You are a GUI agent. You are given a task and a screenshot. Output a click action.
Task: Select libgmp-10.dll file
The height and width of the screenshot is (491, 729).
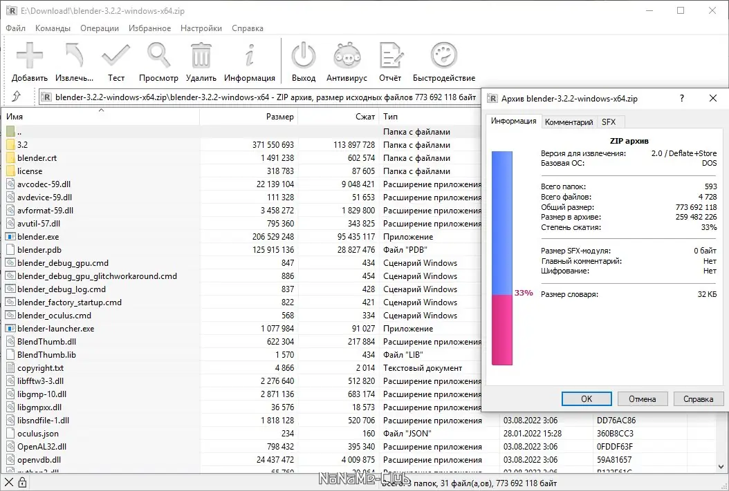pos(41,394)
